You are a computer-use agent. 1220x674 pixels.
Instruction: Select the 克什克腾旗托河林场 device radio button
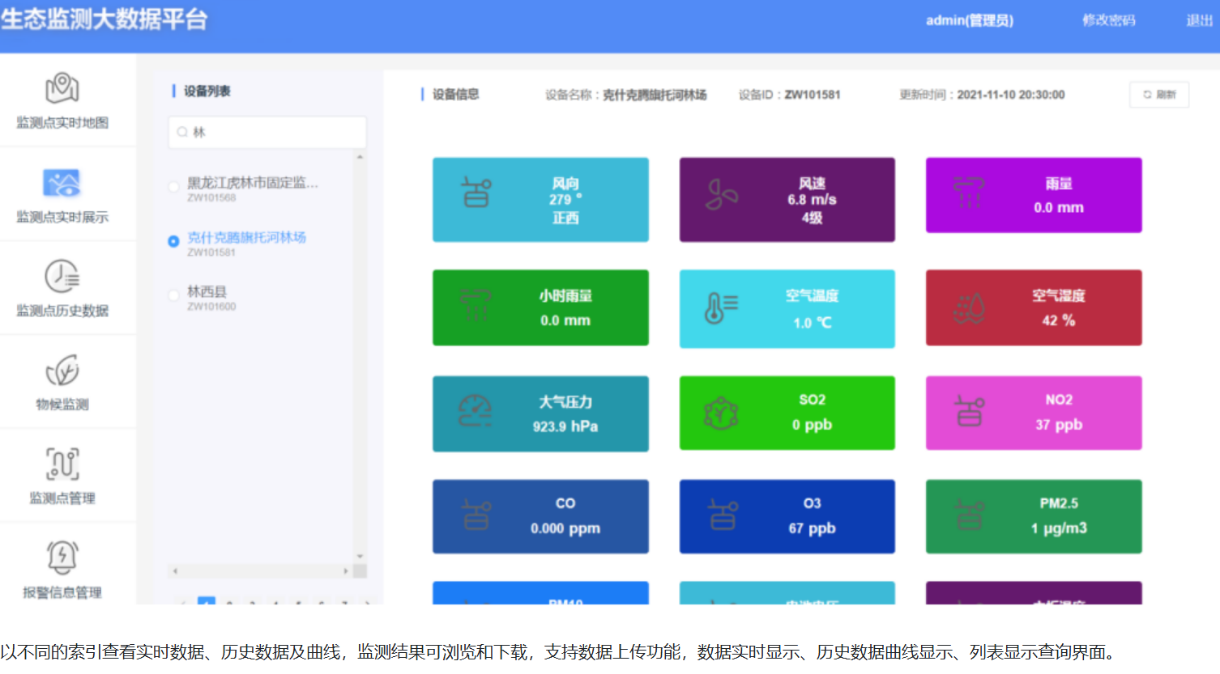coord(173,241)
